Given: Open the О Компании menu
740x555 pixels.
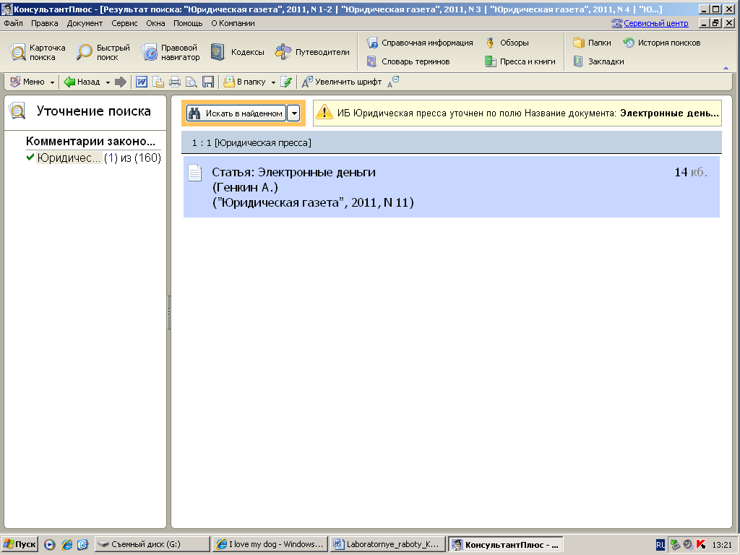Looking at the screenshot, I should tap(233, 23).
